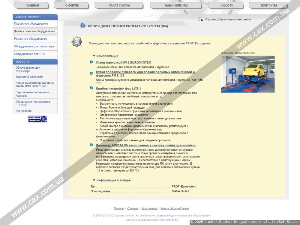Click gear bullet beside Стенд проверки рулевого
Viewport: 300px width, 225px height.
(x=91, y=73)
